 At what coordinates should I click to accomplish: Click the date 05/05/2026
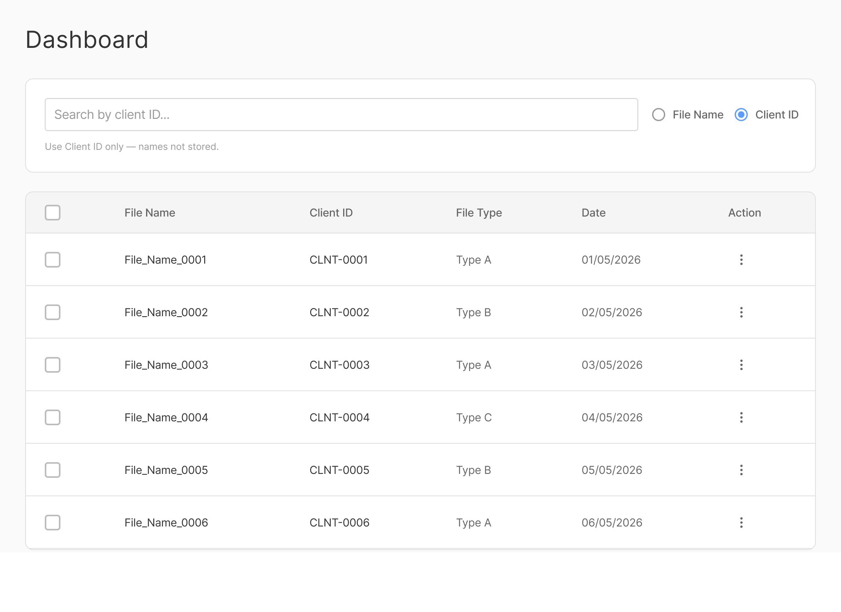[612, 470]
